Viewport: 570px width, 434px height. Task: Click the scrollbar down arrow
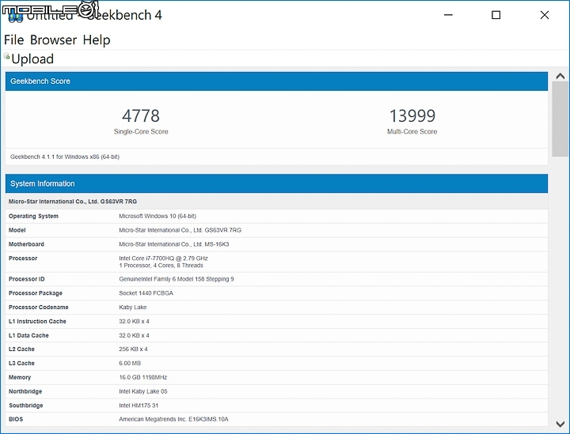(x=560, y=424)
